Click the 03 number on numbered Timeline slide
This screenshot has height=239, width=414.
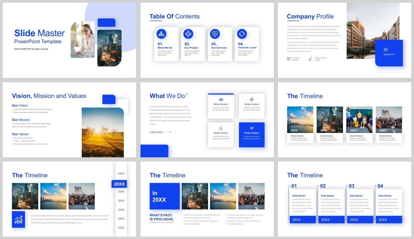click(352, 186)
